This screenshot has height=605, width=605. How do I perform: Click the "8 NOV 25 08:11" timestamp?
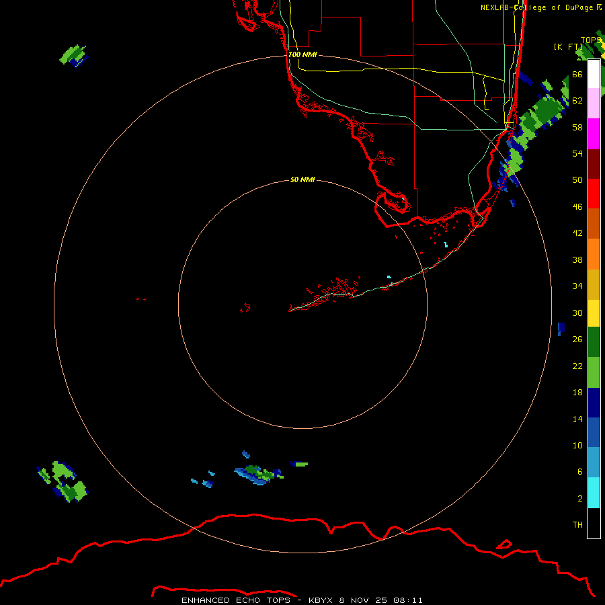pyautogui.click(x=381, y=600)
